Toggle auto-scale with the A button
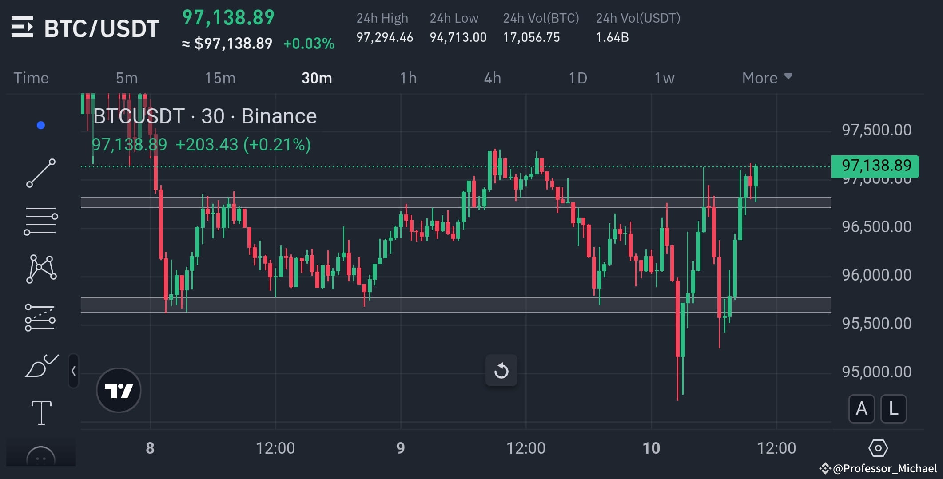943x479 pixels. tap(862, 409)
